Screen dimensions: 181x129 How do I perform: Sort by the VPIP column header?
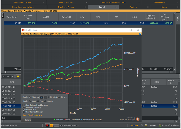[98, 17]
